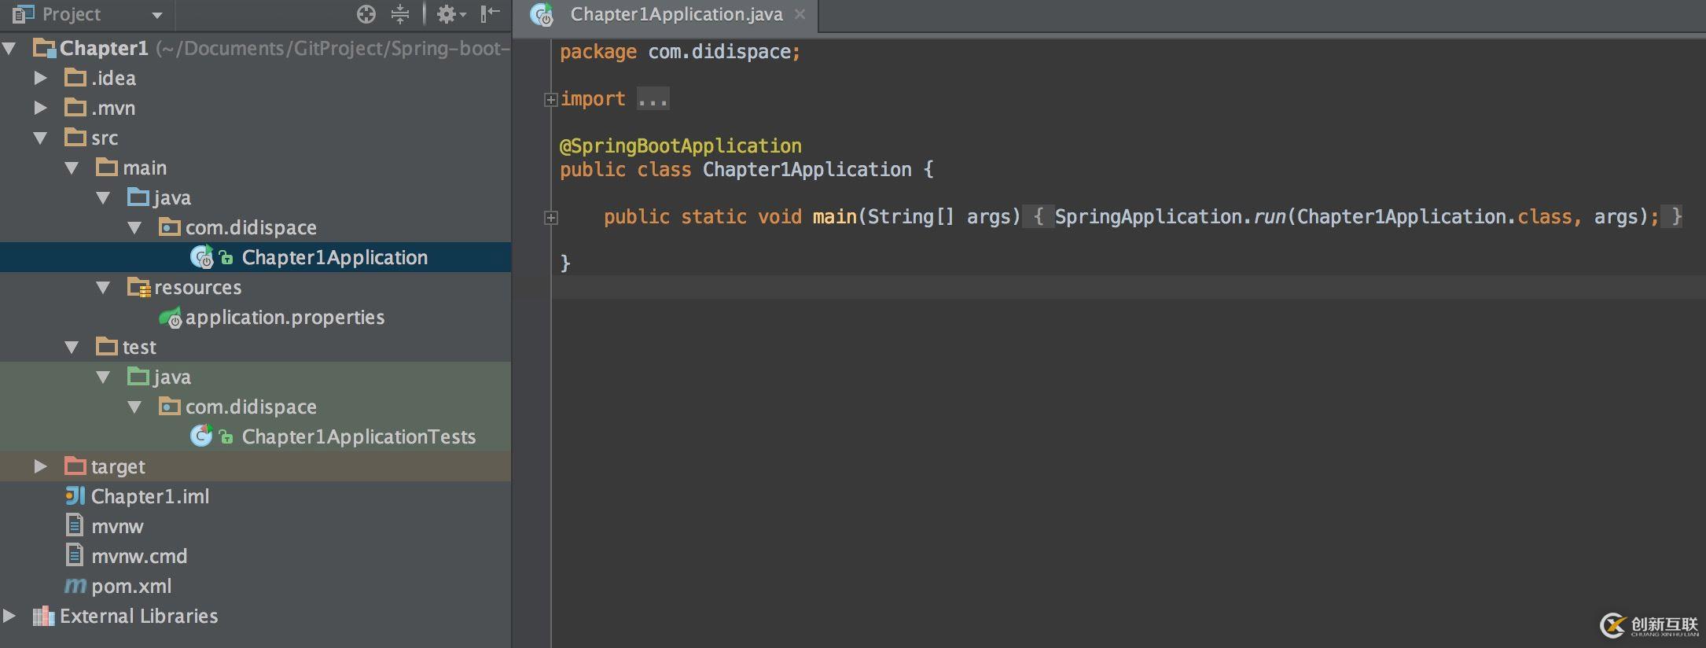Image resolution: width=1706 pixels, height=648 pixels.
Task: Select the resources folder row
Action: pos(256,287)
